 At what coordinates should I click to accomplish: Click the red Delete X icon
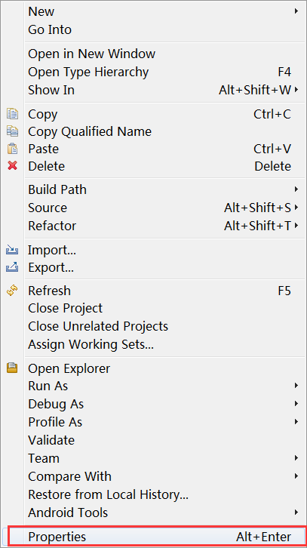(x=12, y=165)
